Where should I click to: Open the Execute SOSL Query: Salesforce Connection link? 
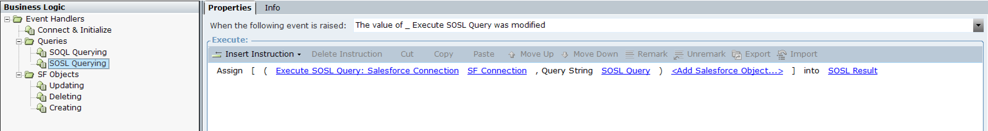tap(367, 71)
